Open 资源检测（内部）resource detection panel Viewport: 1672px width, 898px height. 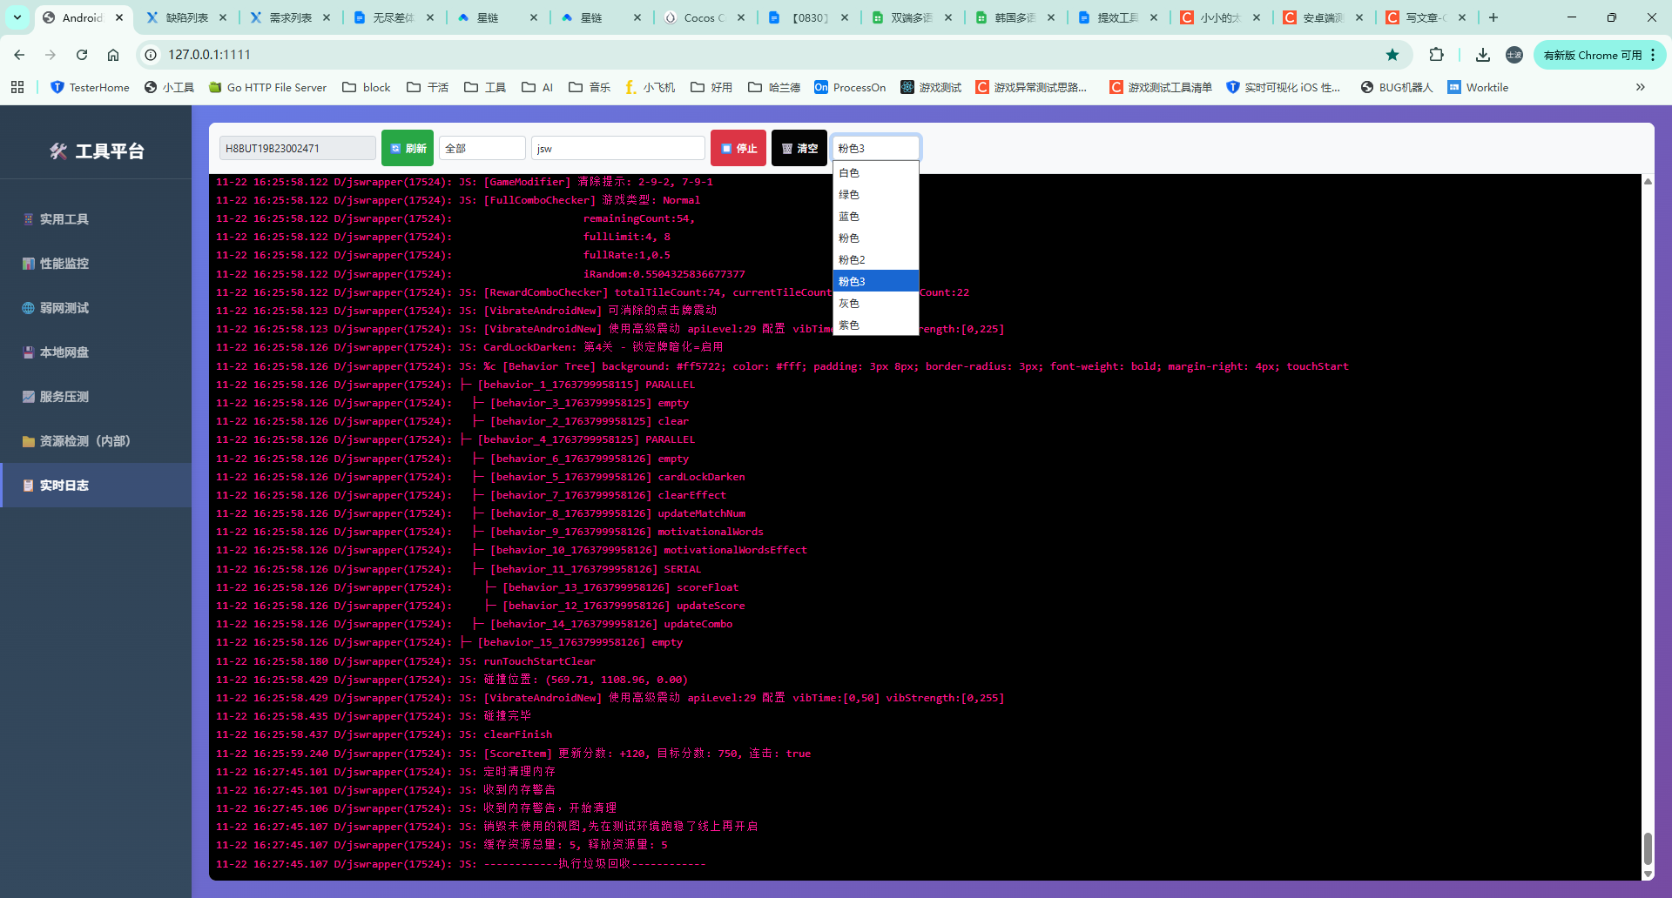click(84, 441)
